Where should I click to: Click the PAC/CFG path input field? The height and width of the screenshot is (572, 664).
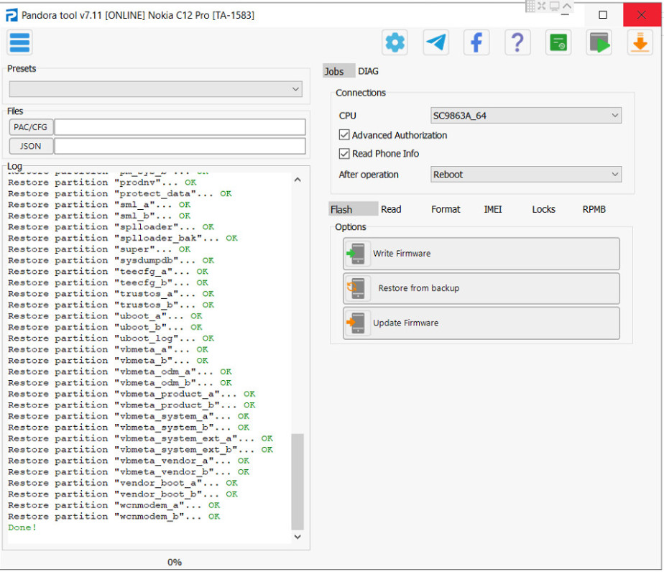coord(180,127)
